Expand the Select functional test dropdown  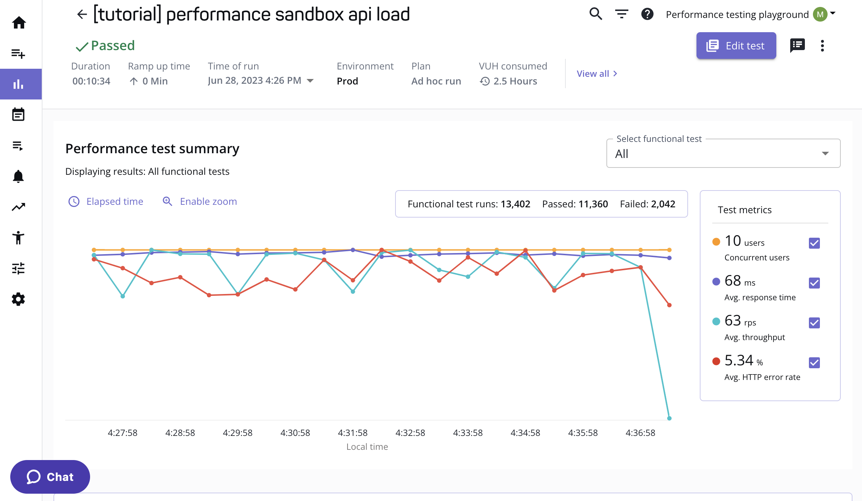(825, 154)
